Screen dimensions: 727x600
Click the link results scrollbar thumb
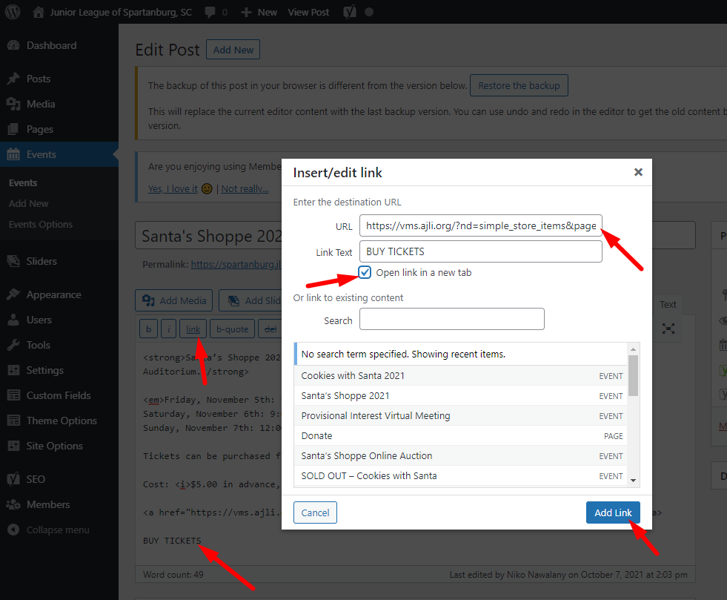(x=634, y=375)
